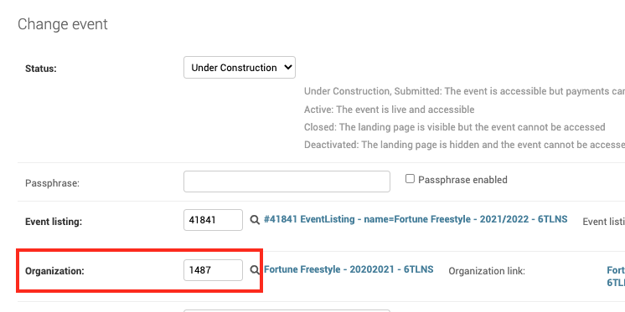Open the Event listing lookup magnifier icon
Viewport: 625px width, 312px height.
(255, 220)
